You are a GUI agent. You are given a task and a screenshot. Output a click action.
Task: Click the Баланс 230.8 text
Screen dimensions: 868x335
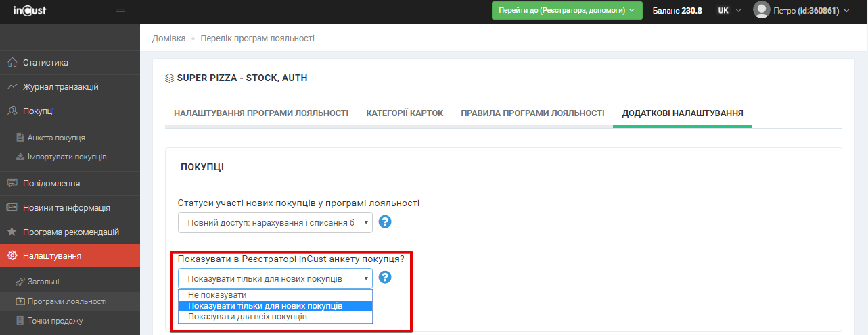pos(677,11)
